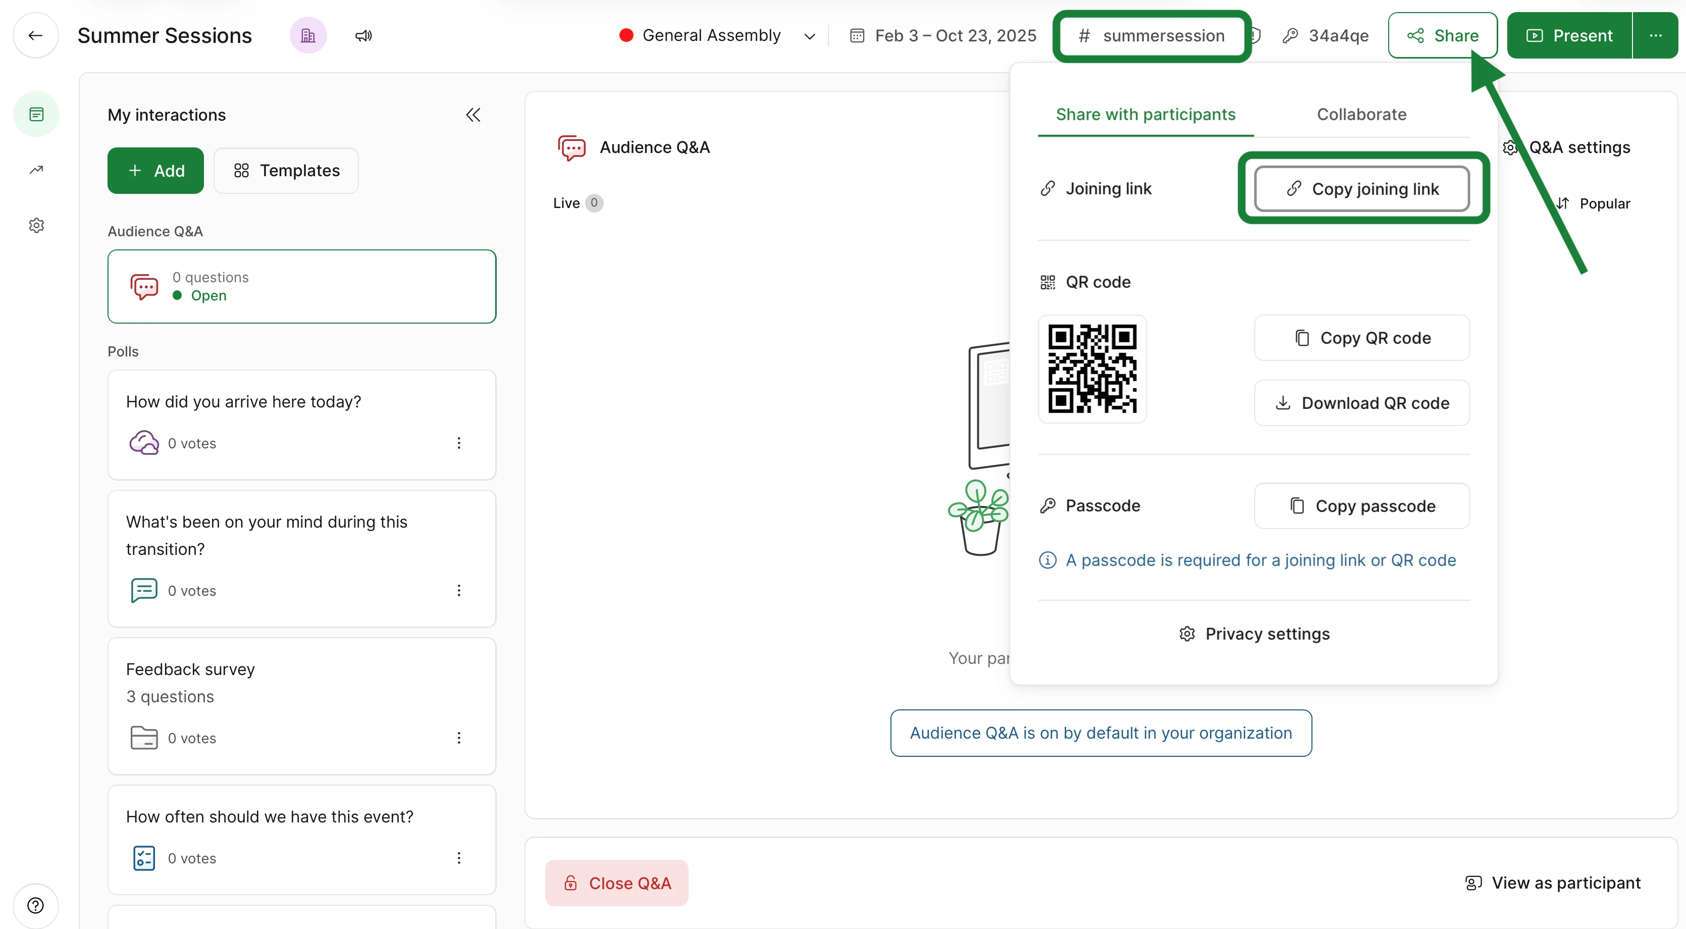The image size is (1686, 929).
Task: Expand the General Assembly room dropdown
Action: click(810, 36)
